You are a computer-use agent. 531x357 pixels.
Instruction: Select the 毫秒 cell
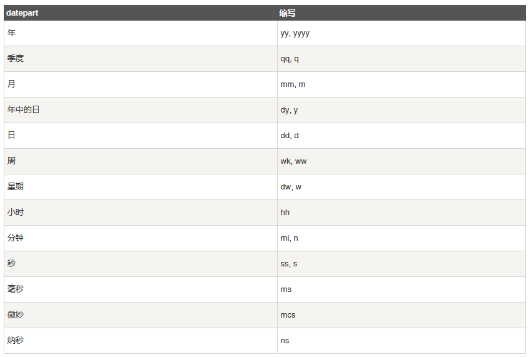16,289
